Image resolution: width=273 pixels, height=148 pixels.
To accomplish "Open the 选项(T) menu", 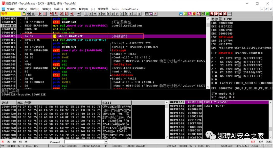I will (58, 9).
